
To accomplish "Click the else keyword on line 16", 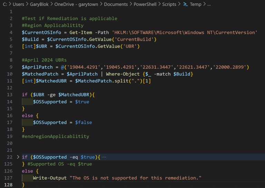I will click(27, 116).
